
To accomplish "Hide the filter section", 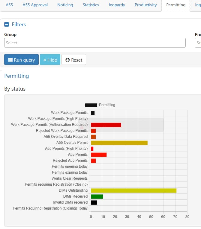I will point(50,60).
